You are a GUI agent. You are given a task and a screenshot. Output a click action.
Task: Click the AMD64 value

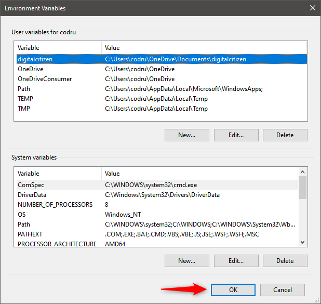(x=115, y=244)
